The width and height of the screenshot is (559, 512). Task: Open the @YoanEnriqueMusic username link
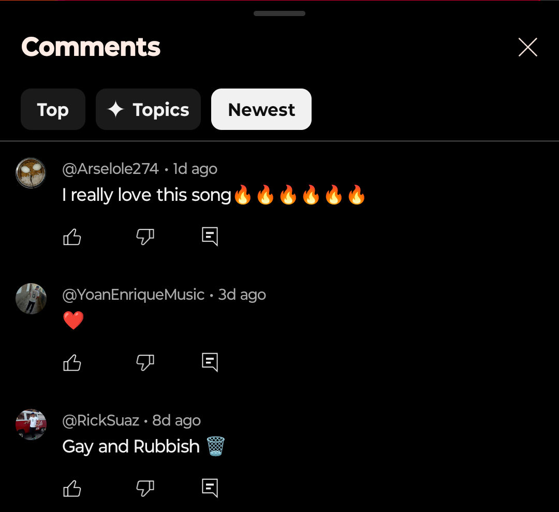click(x=134, y=295)
